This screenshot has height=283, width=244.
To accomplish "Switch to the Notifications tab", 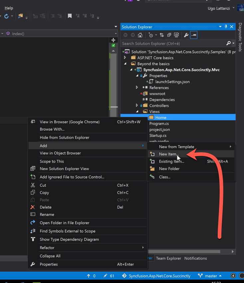I will pyautogui.click(x=195, y=258).
